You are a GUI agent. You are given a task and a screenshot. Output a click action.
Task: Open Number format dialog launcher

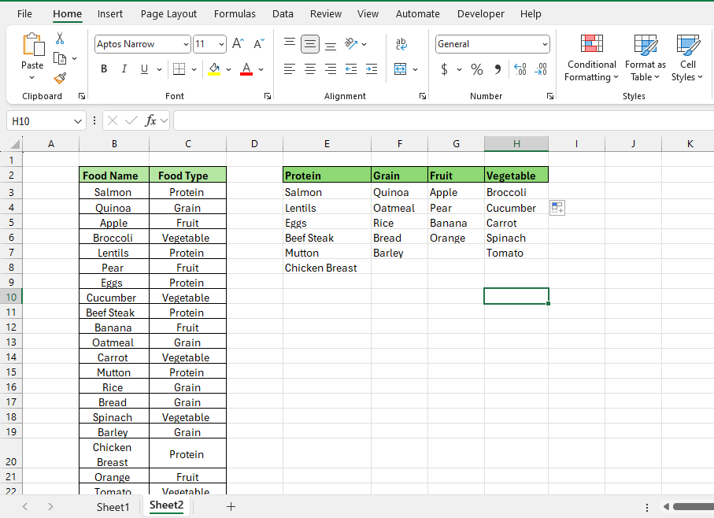click(x=550, y=96)
